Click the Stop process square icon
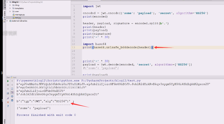The image size is (224, 124). (8, 85)
